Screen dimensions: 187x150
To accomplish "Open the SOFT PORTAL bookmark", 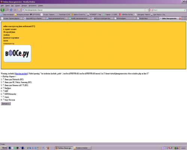I will pos(35,15).
